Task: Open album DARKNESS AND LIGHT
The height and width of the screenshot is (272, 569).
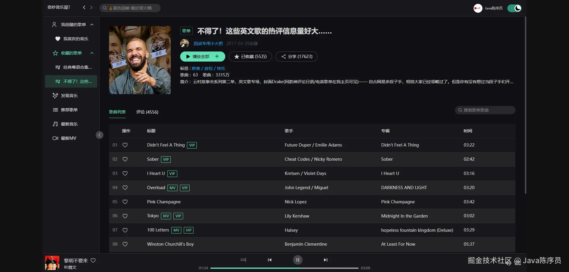Action: (404, 188)
